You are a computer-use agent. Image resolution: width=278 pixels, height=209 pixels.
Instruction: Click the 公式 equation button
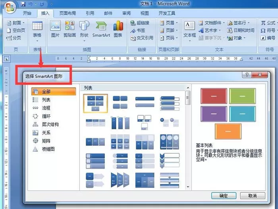pos(268,23)
